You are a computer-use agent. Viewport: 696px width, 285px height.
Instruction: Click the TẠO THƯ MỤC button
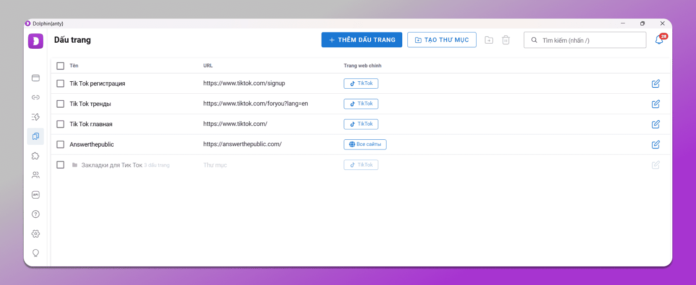(442, 40)
